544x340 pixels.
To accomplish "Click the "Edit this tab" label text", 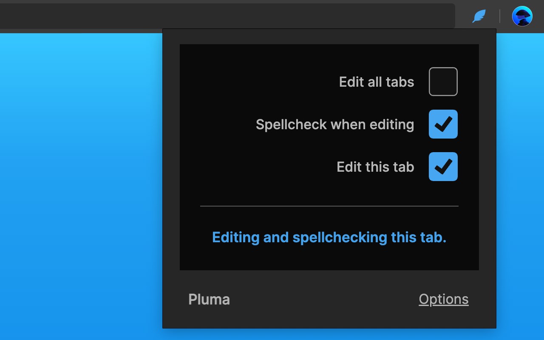I will point(375,167).
